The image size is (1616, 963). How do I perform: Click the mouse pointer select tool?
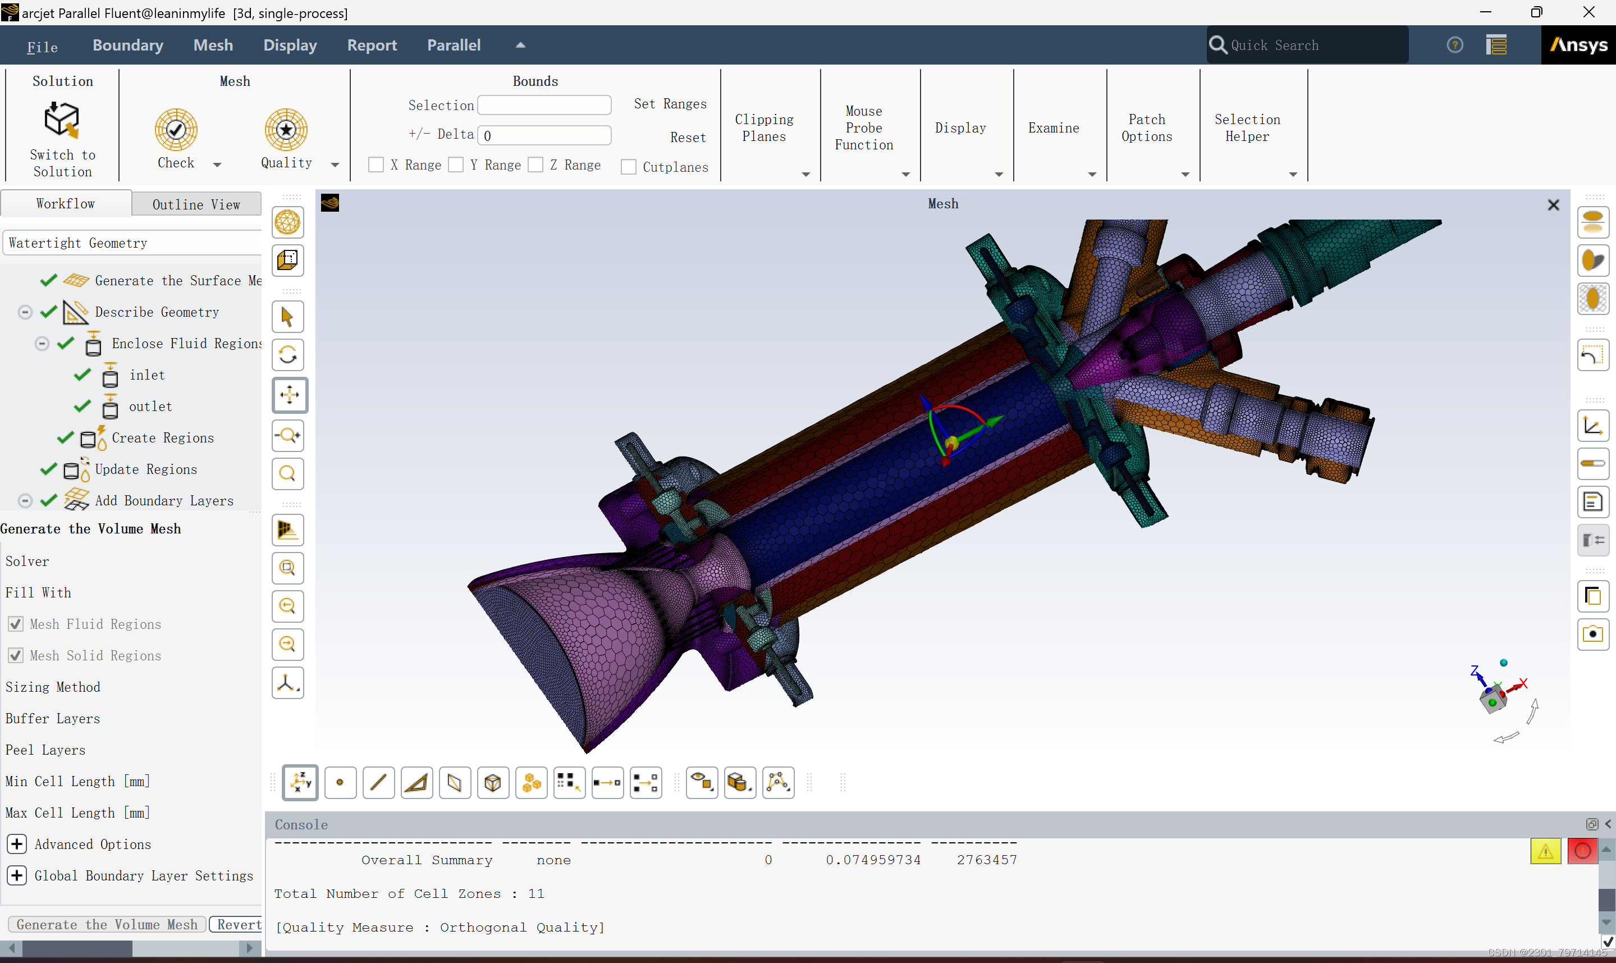[288, 317]
